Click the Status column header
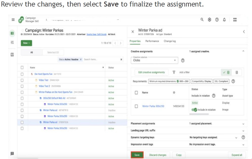252x159 pixels. coord(111,67)
